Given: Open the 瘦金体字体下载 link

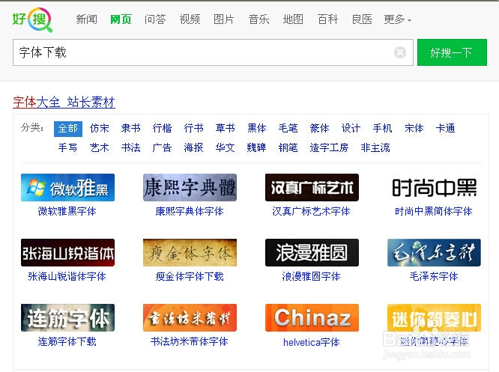Looking at the screenshot, I should 190,277.
